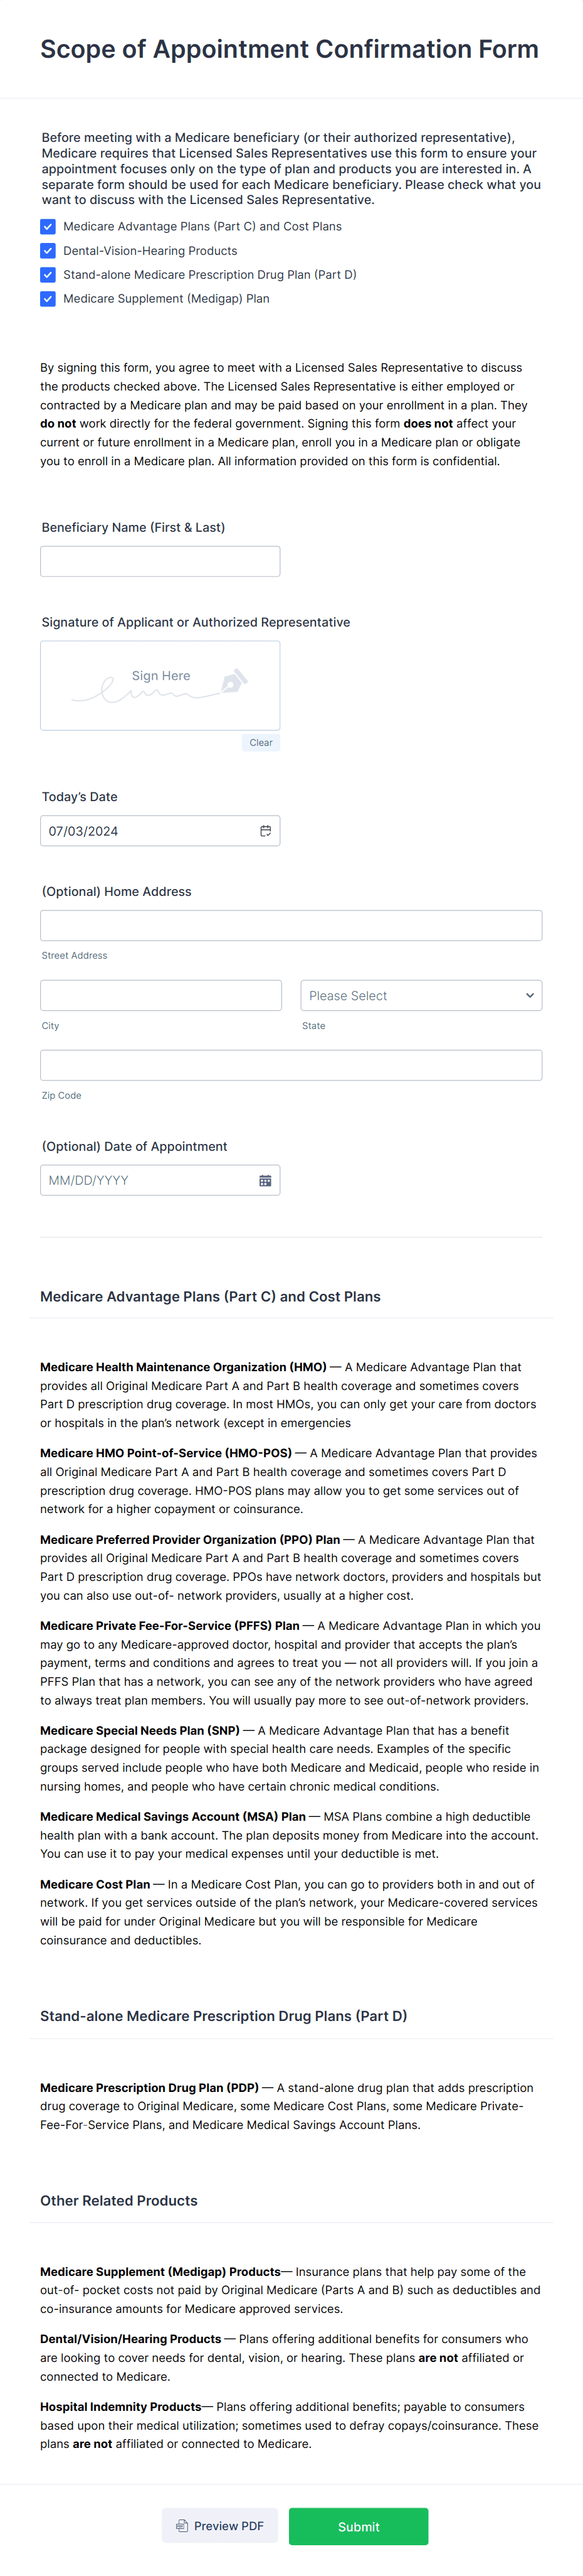Screen dimensions: 583x2576
Task: Click the MM/DD/YYYY appointment date field
Action: [140, 1180]
